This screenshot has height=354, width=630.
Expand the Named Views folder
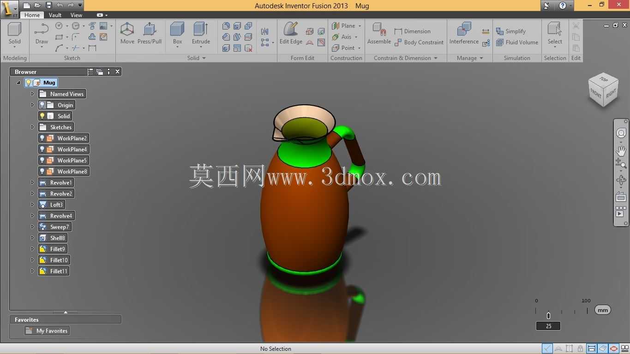coord(32,94)
